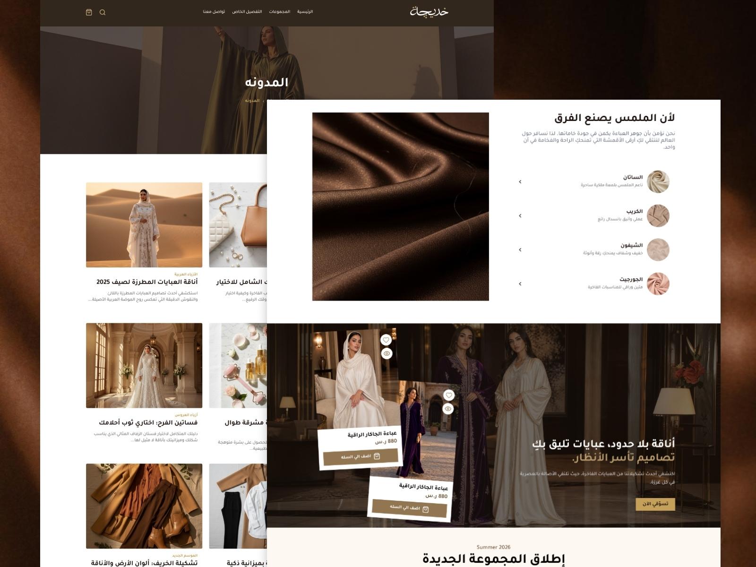Open article أناقة العبايات المطرزة لصيف 2025
The image size is (756, 567).
click(x=147, y=282)
